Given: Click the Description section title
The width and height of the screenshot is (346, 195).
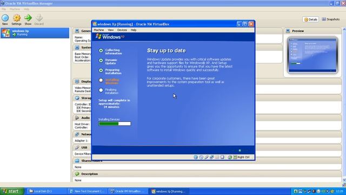Looking at the screenshot, I should click(x=90, y=174).
